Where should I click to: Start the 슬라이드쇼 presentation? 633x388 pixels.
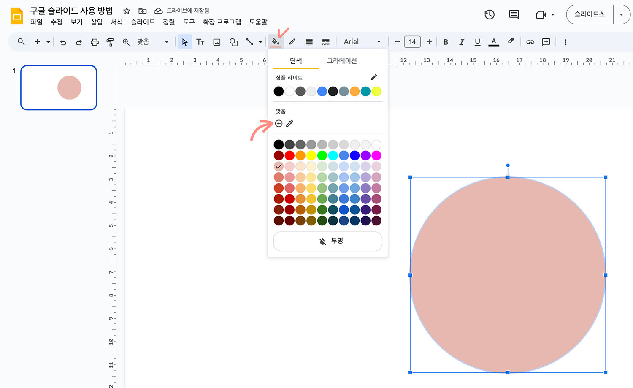pyautogui.click(x=590, y=14)
